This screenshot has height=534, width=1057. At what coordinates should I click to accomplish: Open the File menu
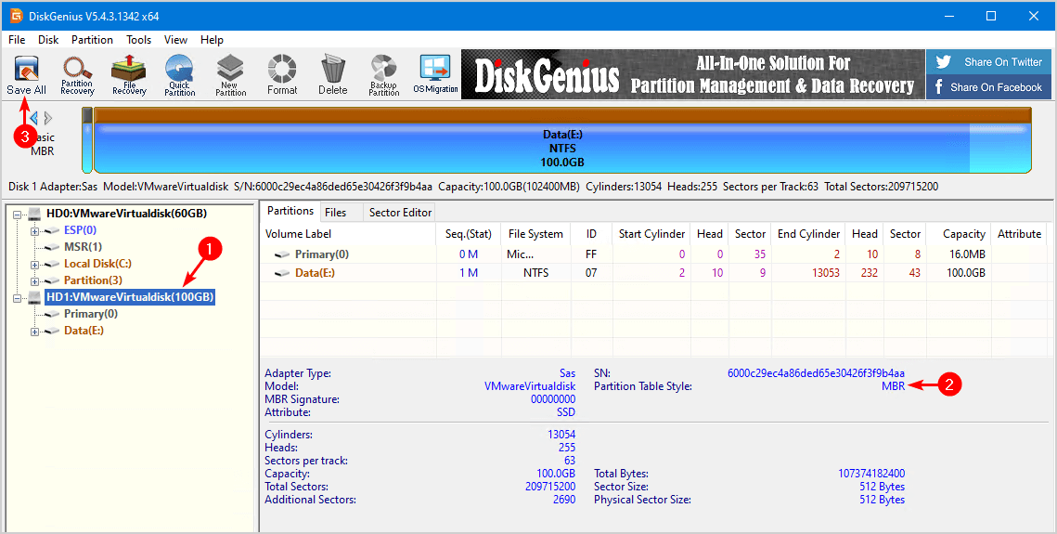click(x=17, y=40)
